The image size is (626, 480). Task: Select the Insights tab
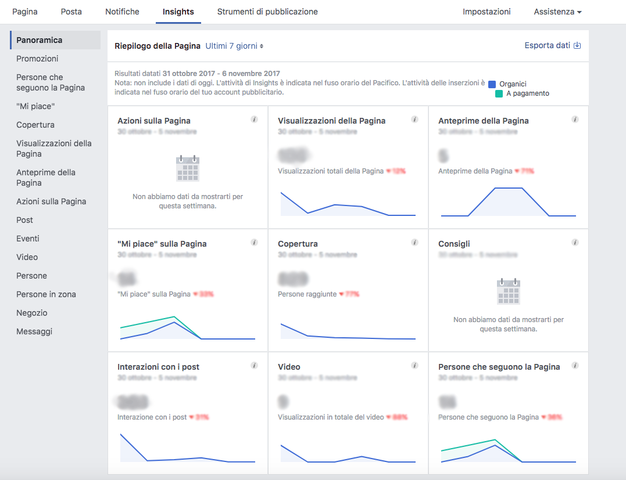point(178,12)
